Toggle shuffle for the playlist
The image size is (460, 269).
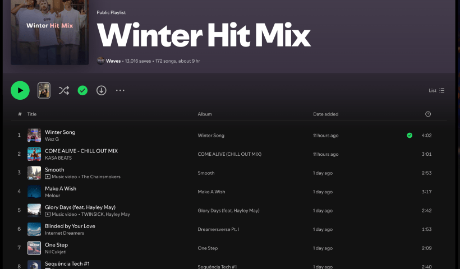pyautogui.click(x=64, y=90)
